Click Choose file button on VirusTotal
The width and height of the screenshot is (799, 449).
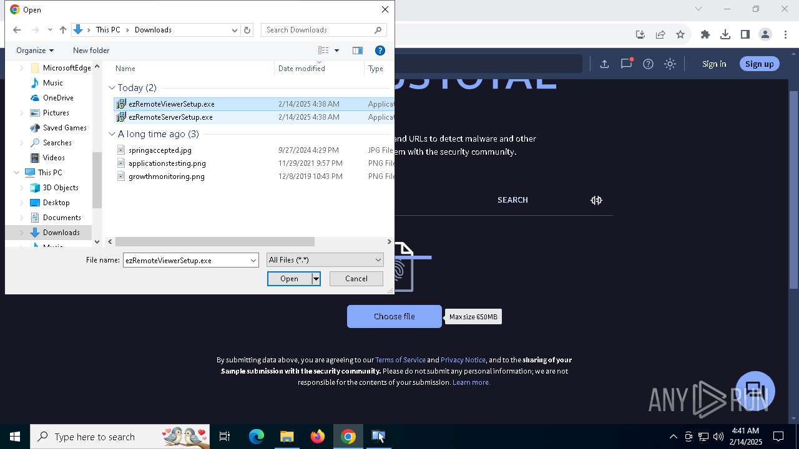click(x=395, y=317)
